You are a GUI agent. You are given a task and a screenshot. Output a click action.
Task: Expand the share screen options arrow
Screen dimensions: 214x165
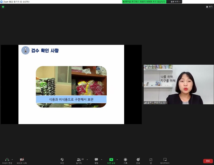point(117,160)
